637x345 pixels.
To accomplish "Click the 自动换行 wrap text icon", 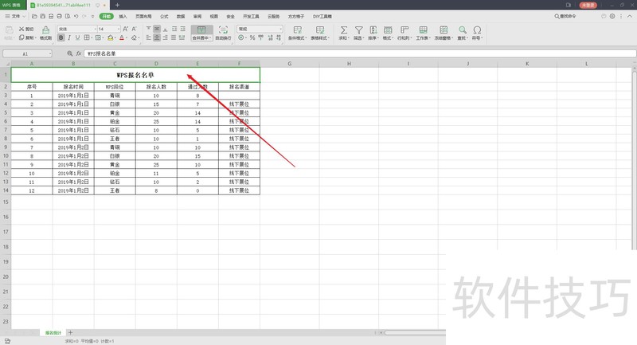I will 223,30.
